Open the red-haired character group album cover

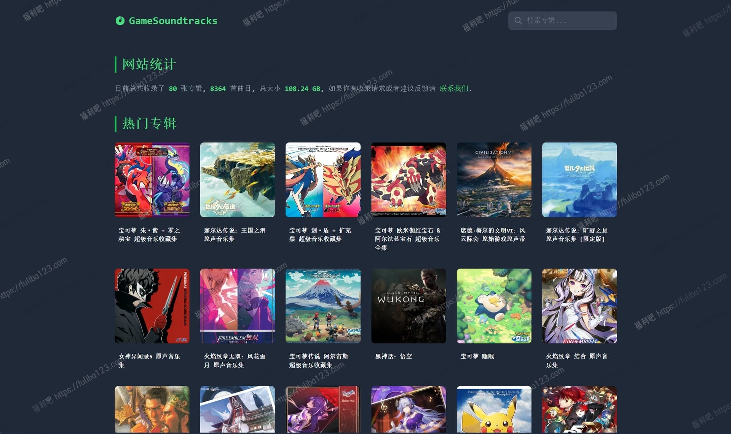click(x=579, y=410)
